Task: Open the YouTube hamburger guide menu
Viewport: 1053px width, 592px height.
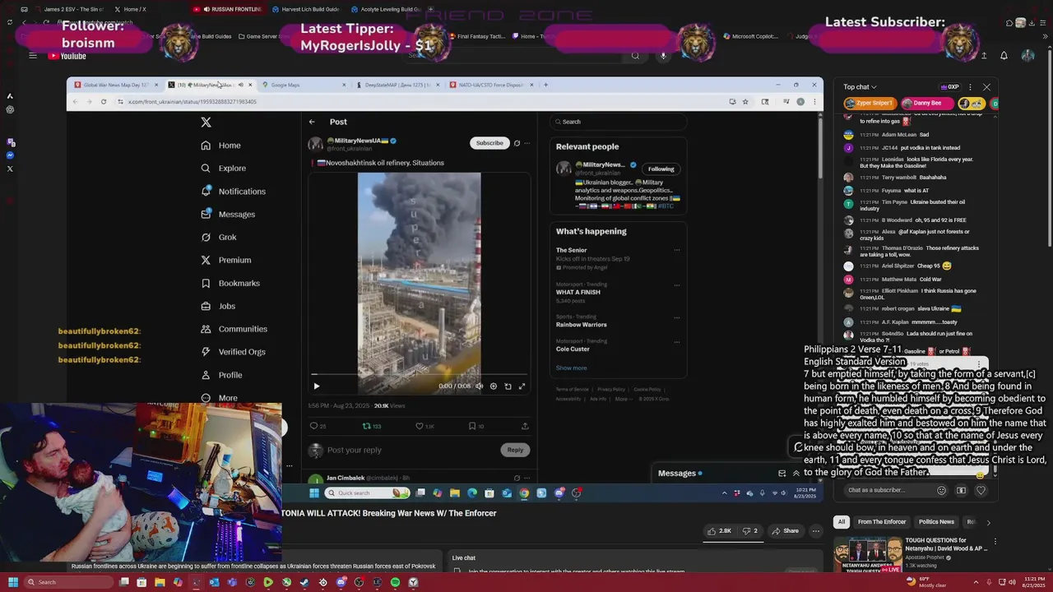Action: tap(33, 56)
